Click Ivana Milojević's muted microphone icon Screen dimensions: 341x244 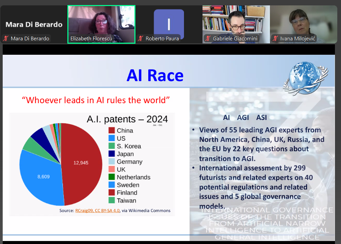click(x=275, y=39)
